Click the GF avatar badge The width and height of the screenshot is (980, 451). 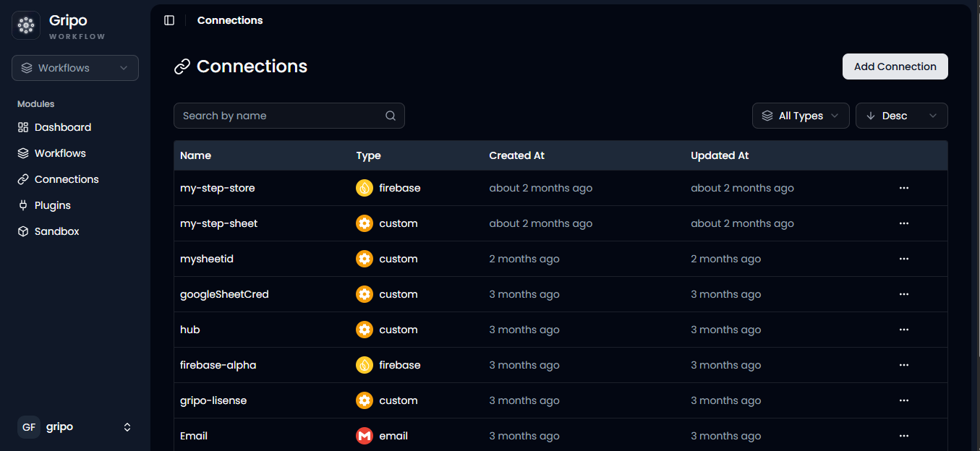pyautogui.click(x=29, y=427)
